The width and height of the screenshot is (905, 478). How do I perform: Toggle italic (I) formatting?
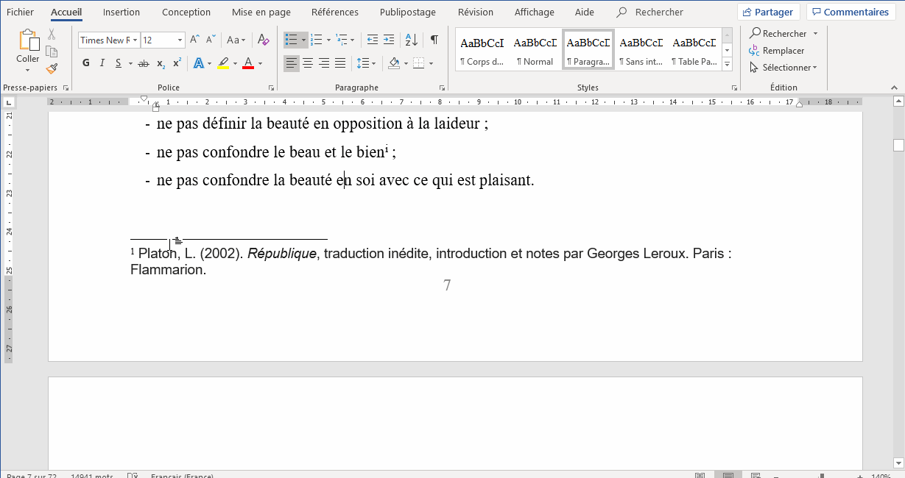pos(102,63)
